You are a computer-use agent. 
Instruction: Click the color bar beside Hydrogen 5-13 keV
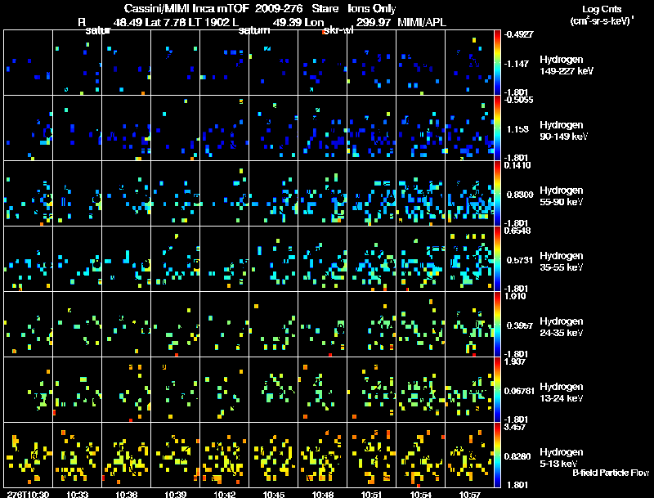click(497, 455)
